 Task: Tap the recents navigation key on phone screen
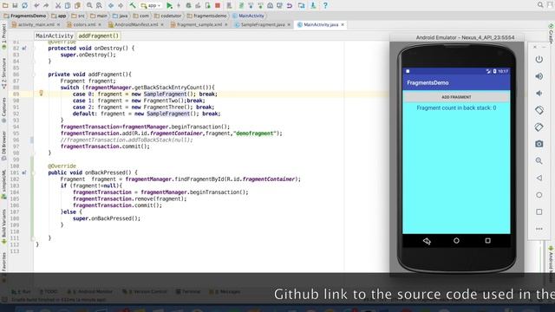[487, 241]
